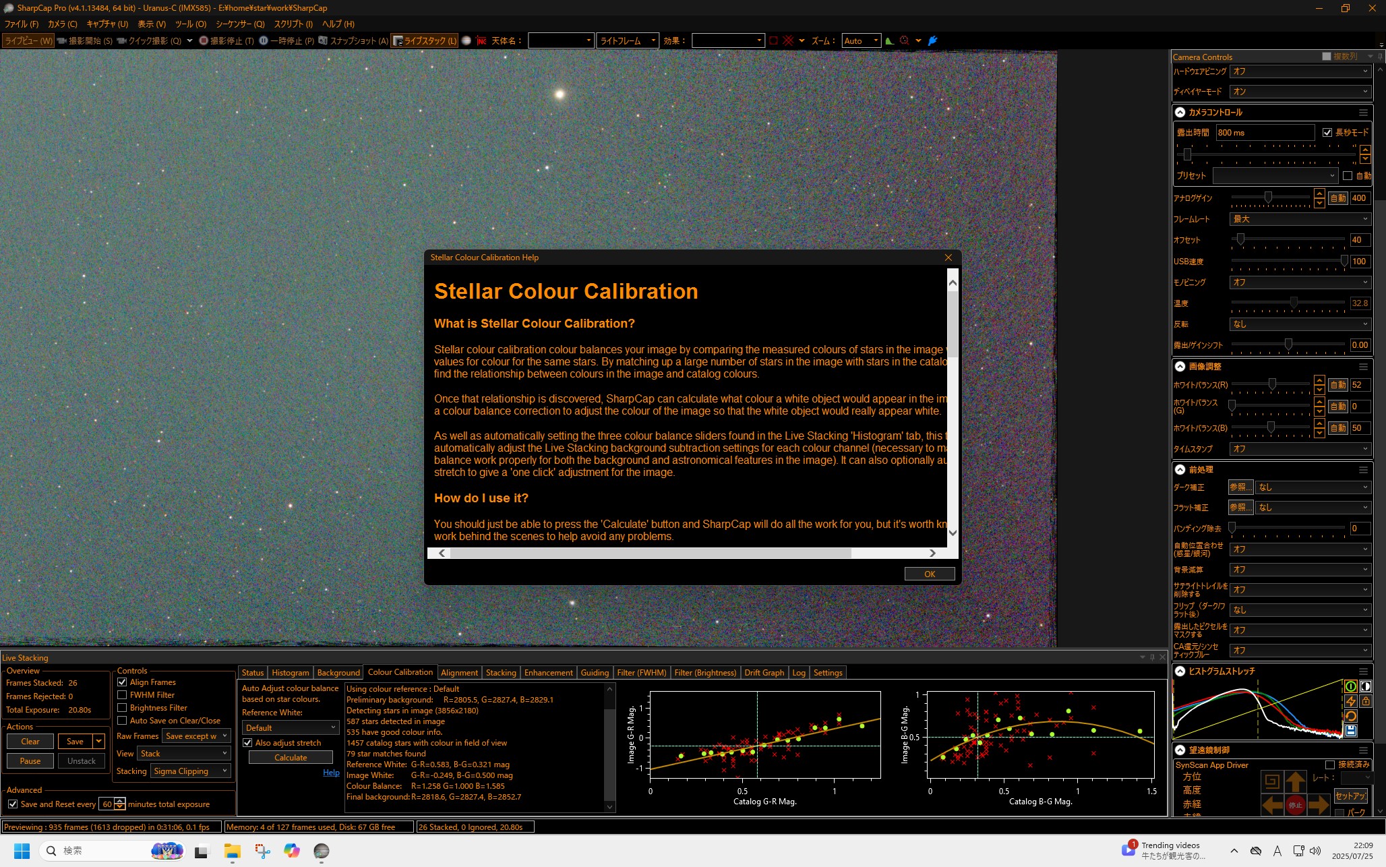Enable the FWHM Filter checkbox

coord(122,695)
